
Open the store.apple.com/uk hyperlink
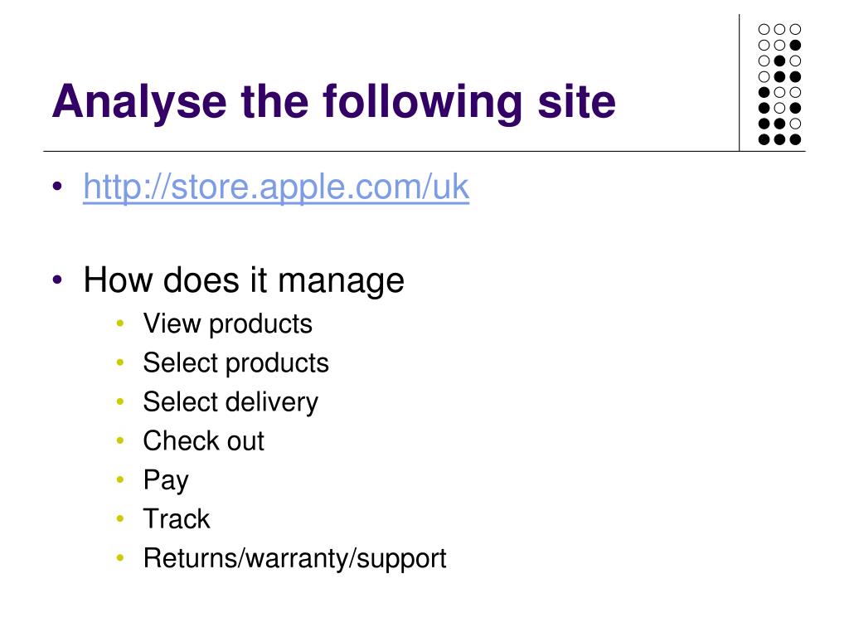click(x=276, y=187)
